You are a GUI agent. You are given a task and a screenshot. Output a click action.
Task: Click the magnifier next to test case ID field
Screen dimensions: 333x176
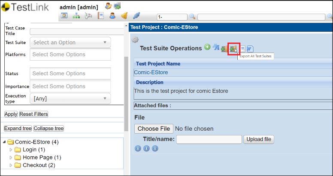(192, 17)
